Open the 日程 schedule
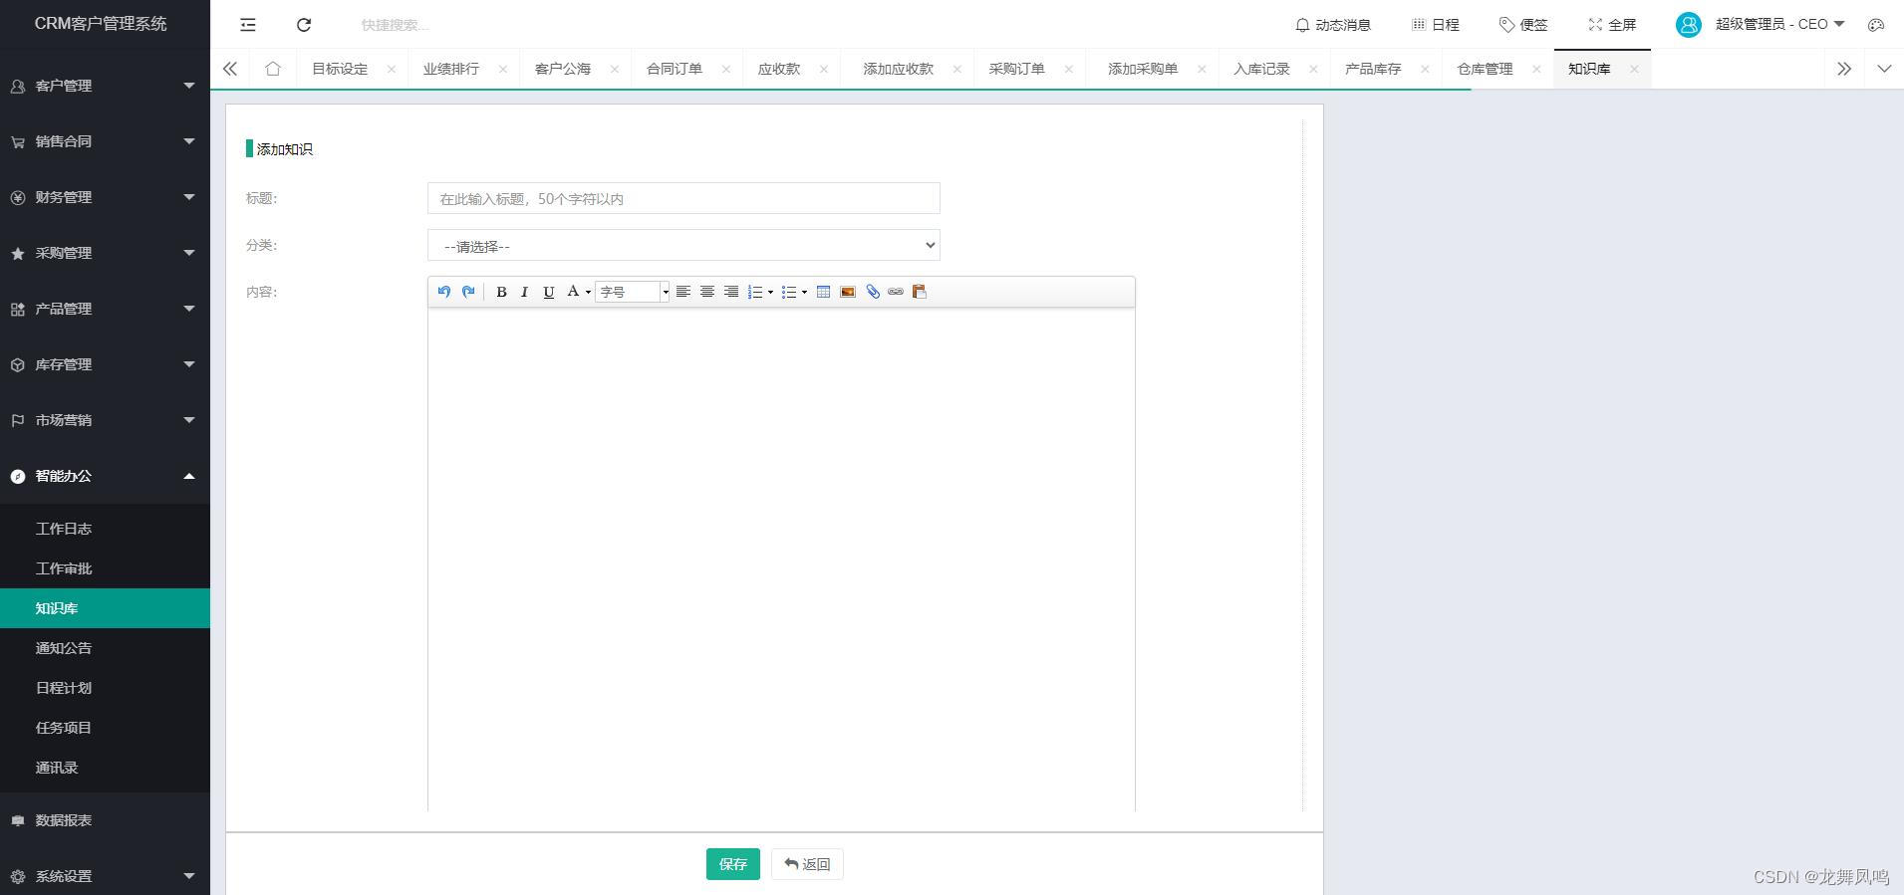Image resolution: width=1904 pixels, height=895 pixels. 1436,25
